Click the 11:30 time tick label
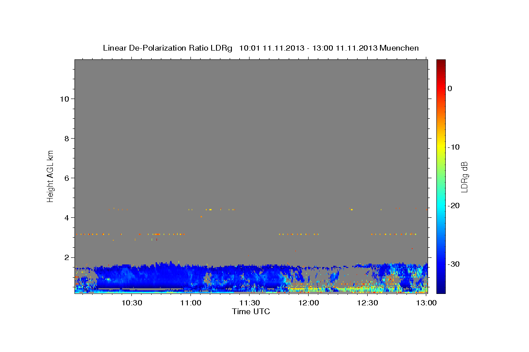Screen dimensions: 529x352 (250, 303)
